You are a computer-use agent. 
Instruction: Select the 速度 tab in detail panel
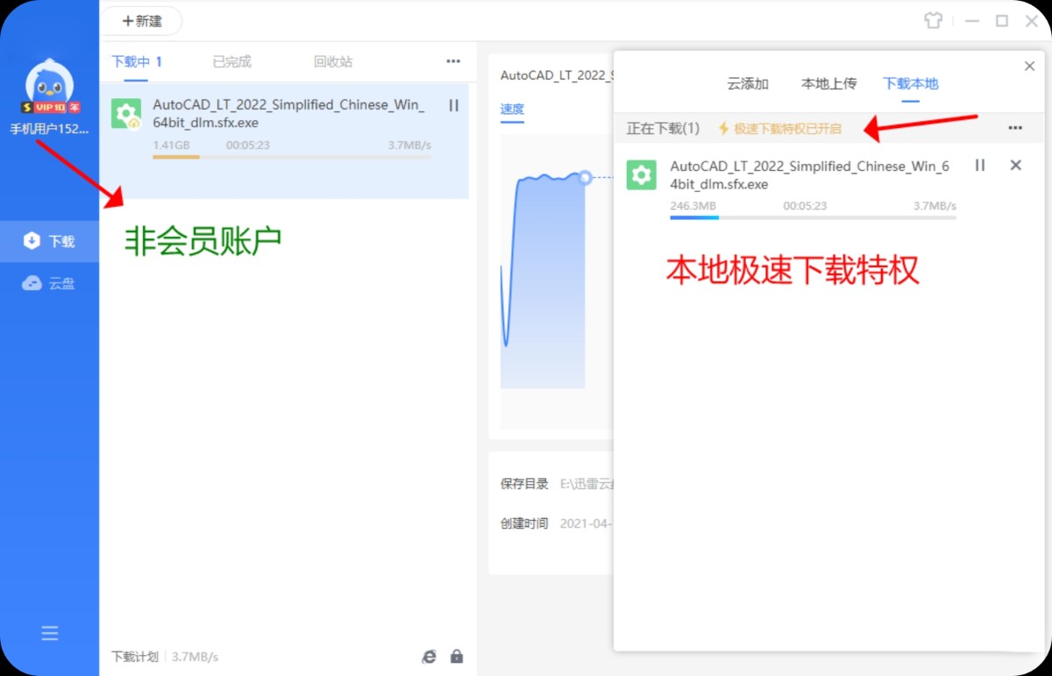(512, 109)
